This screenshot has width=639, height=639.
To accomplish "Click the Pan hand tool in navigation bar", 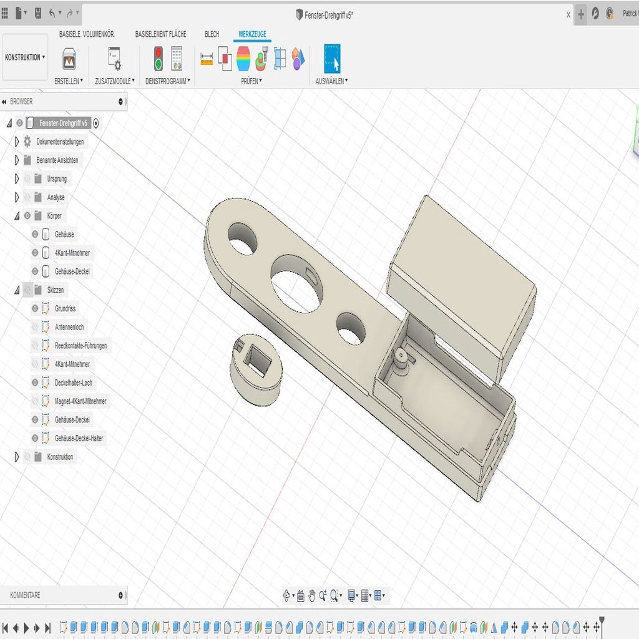I will 311,596.
